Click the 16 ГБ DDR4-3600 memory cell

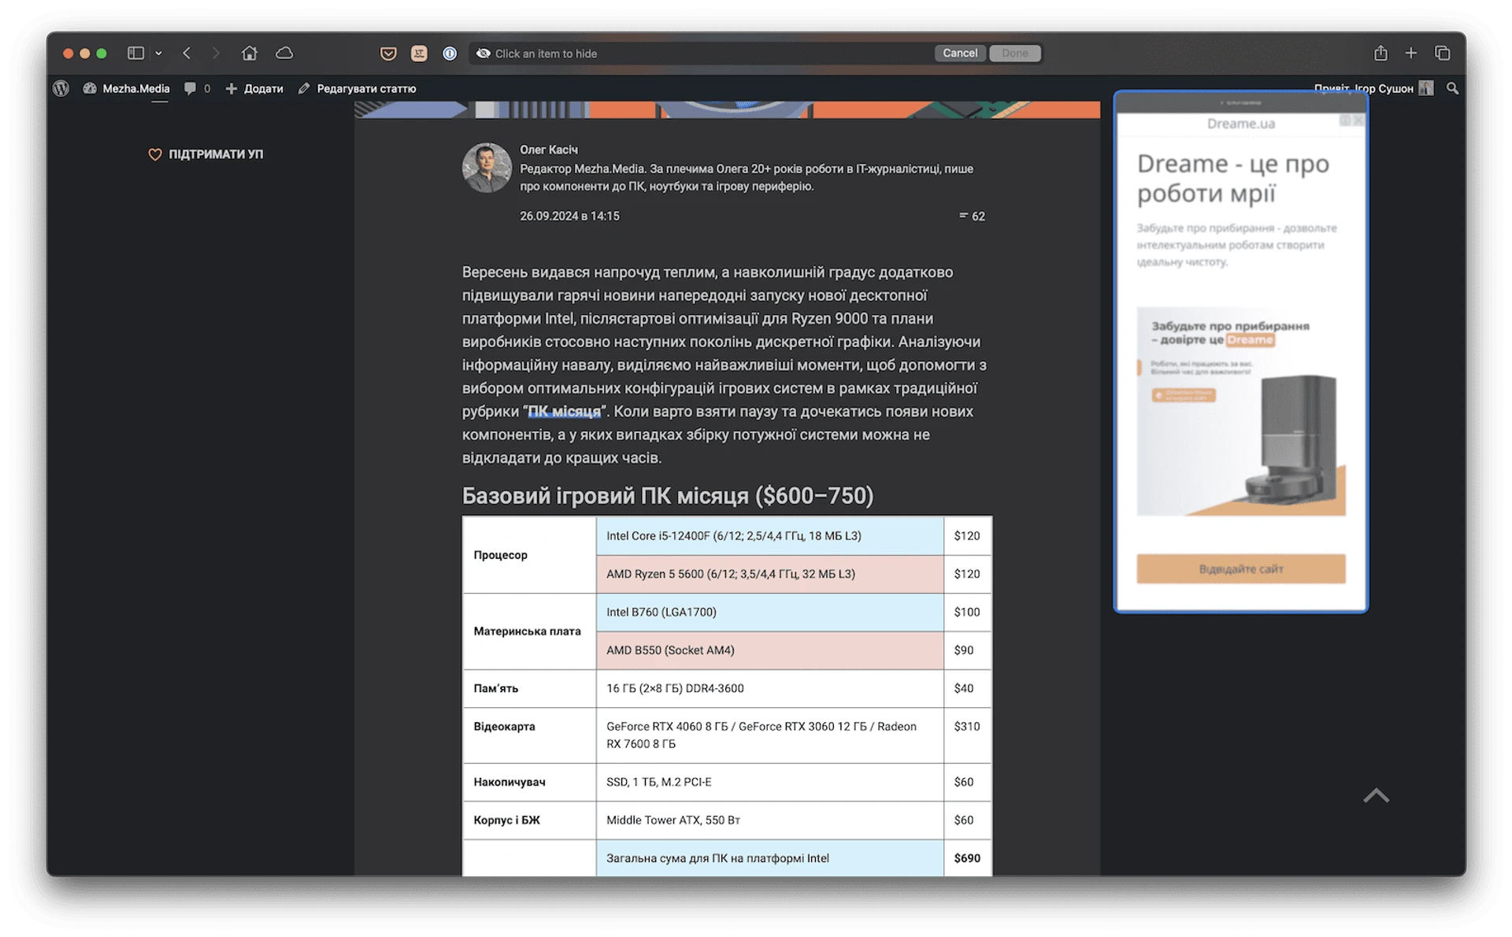769,688
